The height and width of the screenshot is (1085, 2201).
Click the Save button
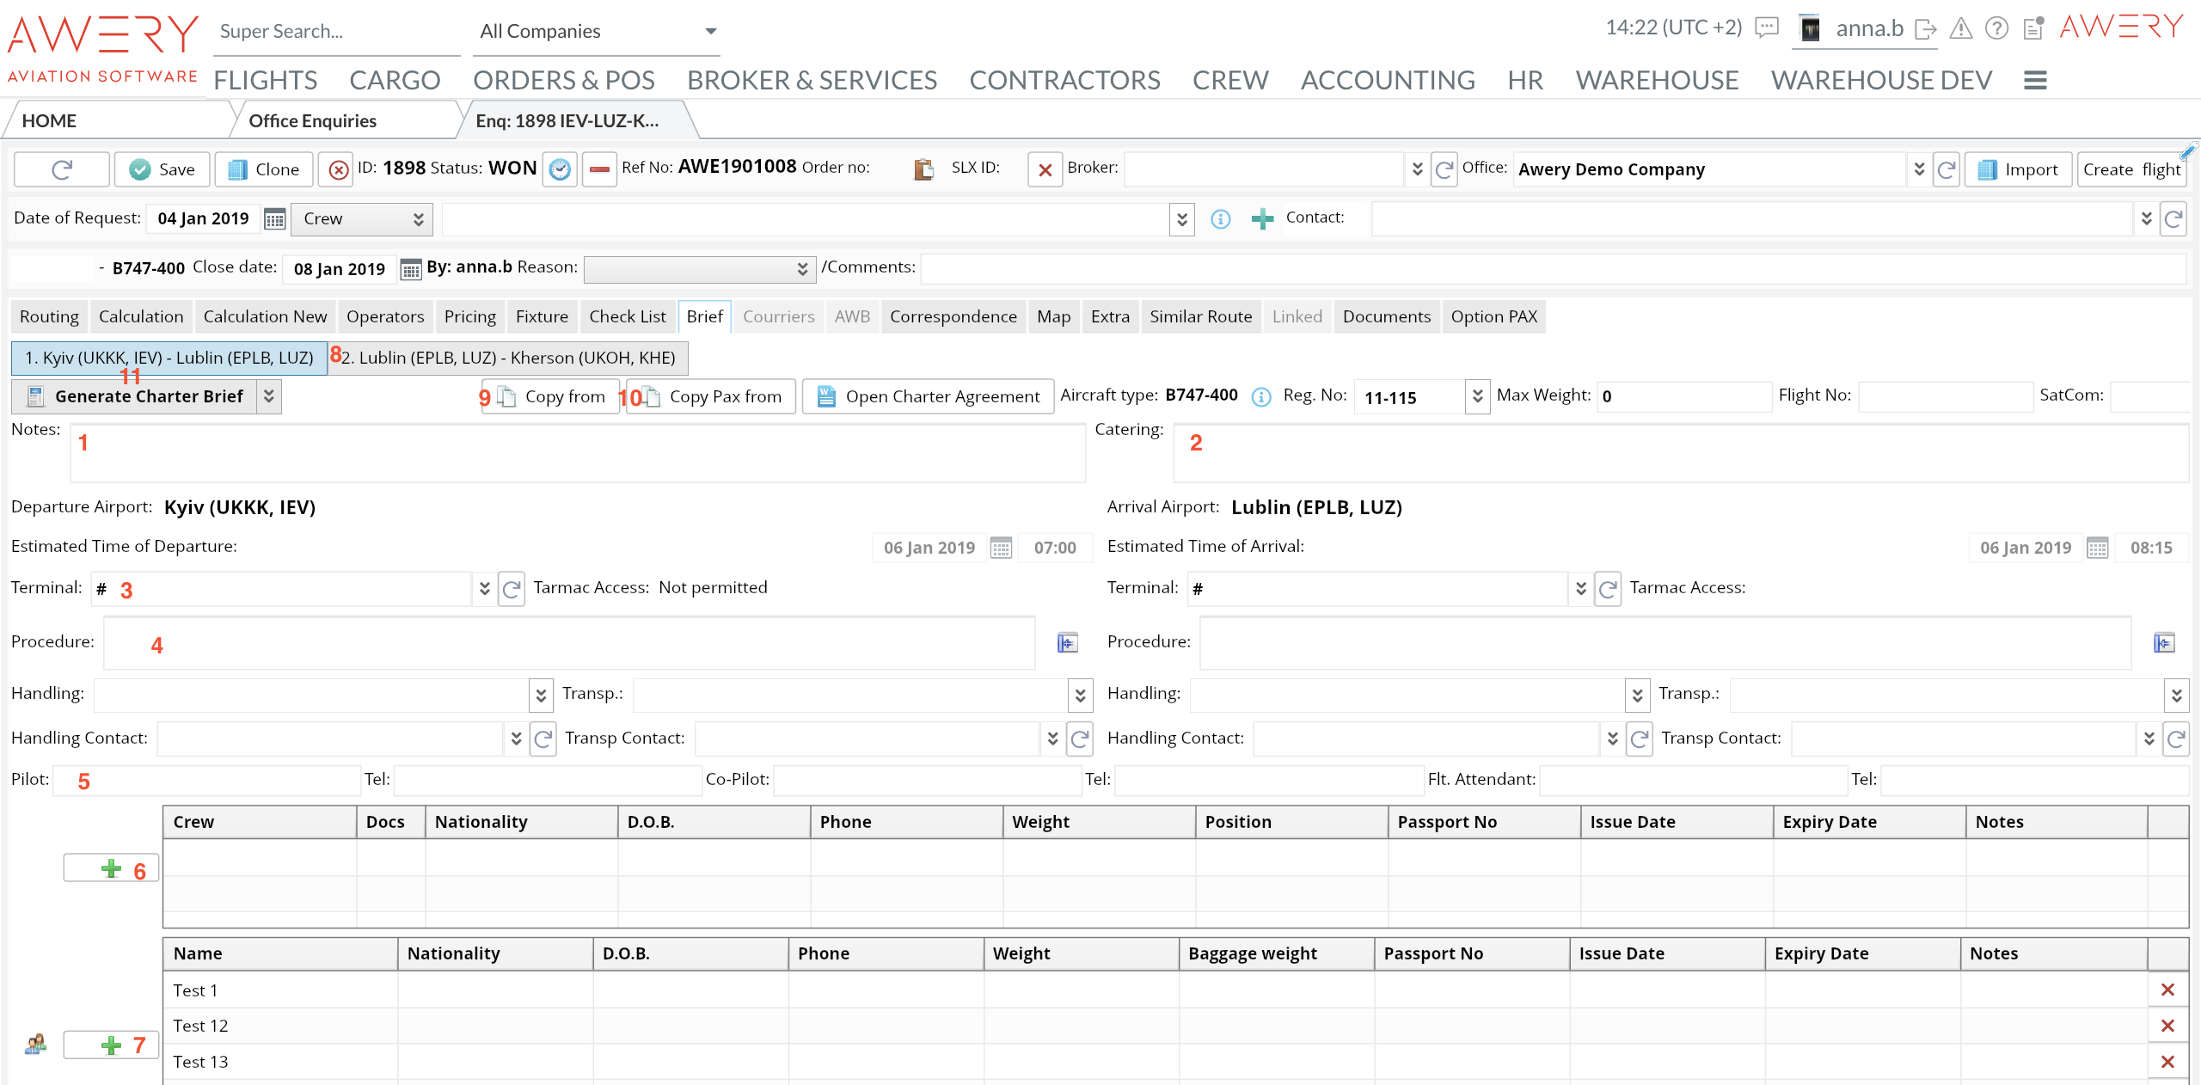(x=162, y=169)
